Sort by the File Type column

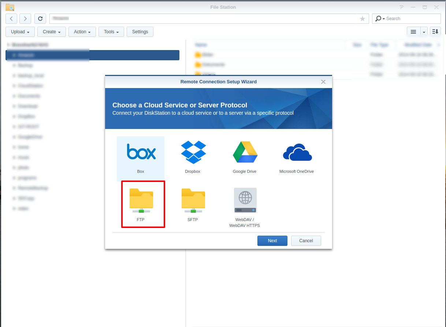[x=379, y=45]
